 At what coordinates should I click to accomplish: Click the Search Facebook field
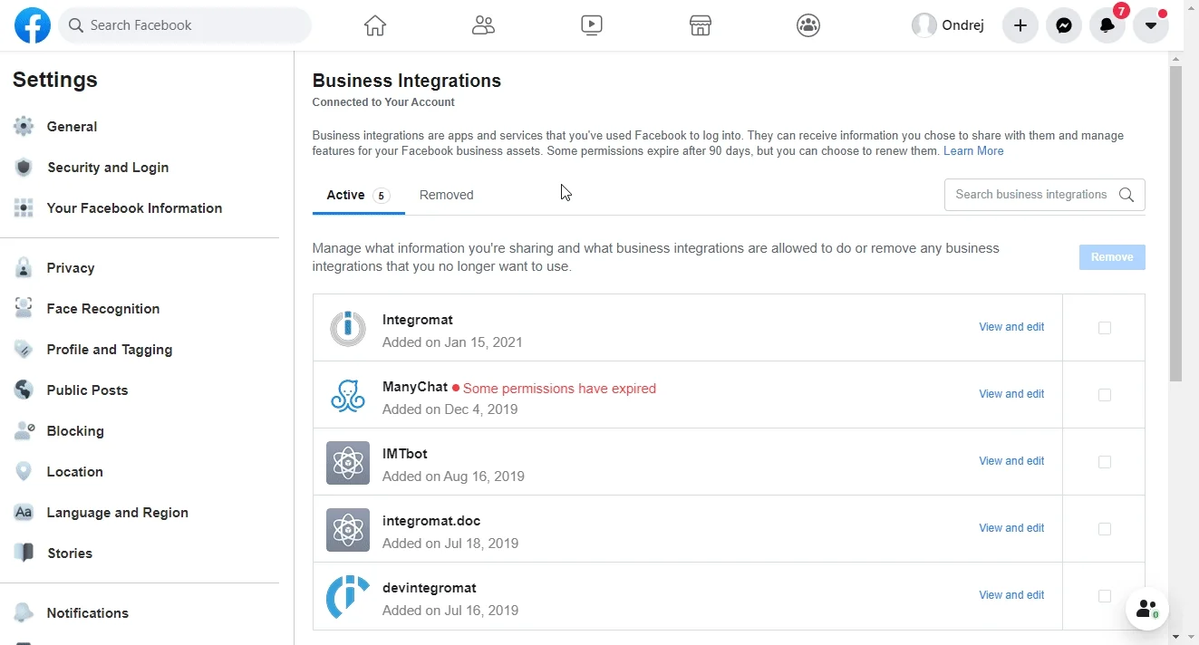[185, 25]
